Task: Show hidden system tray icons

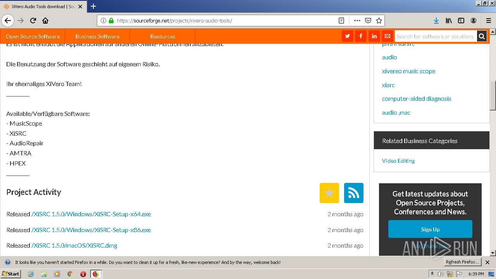Action: click(432, 274)
